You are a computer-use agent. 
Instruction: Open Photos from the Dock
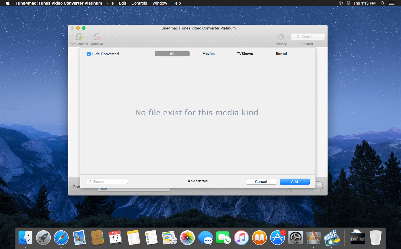(x=187, y=238)
